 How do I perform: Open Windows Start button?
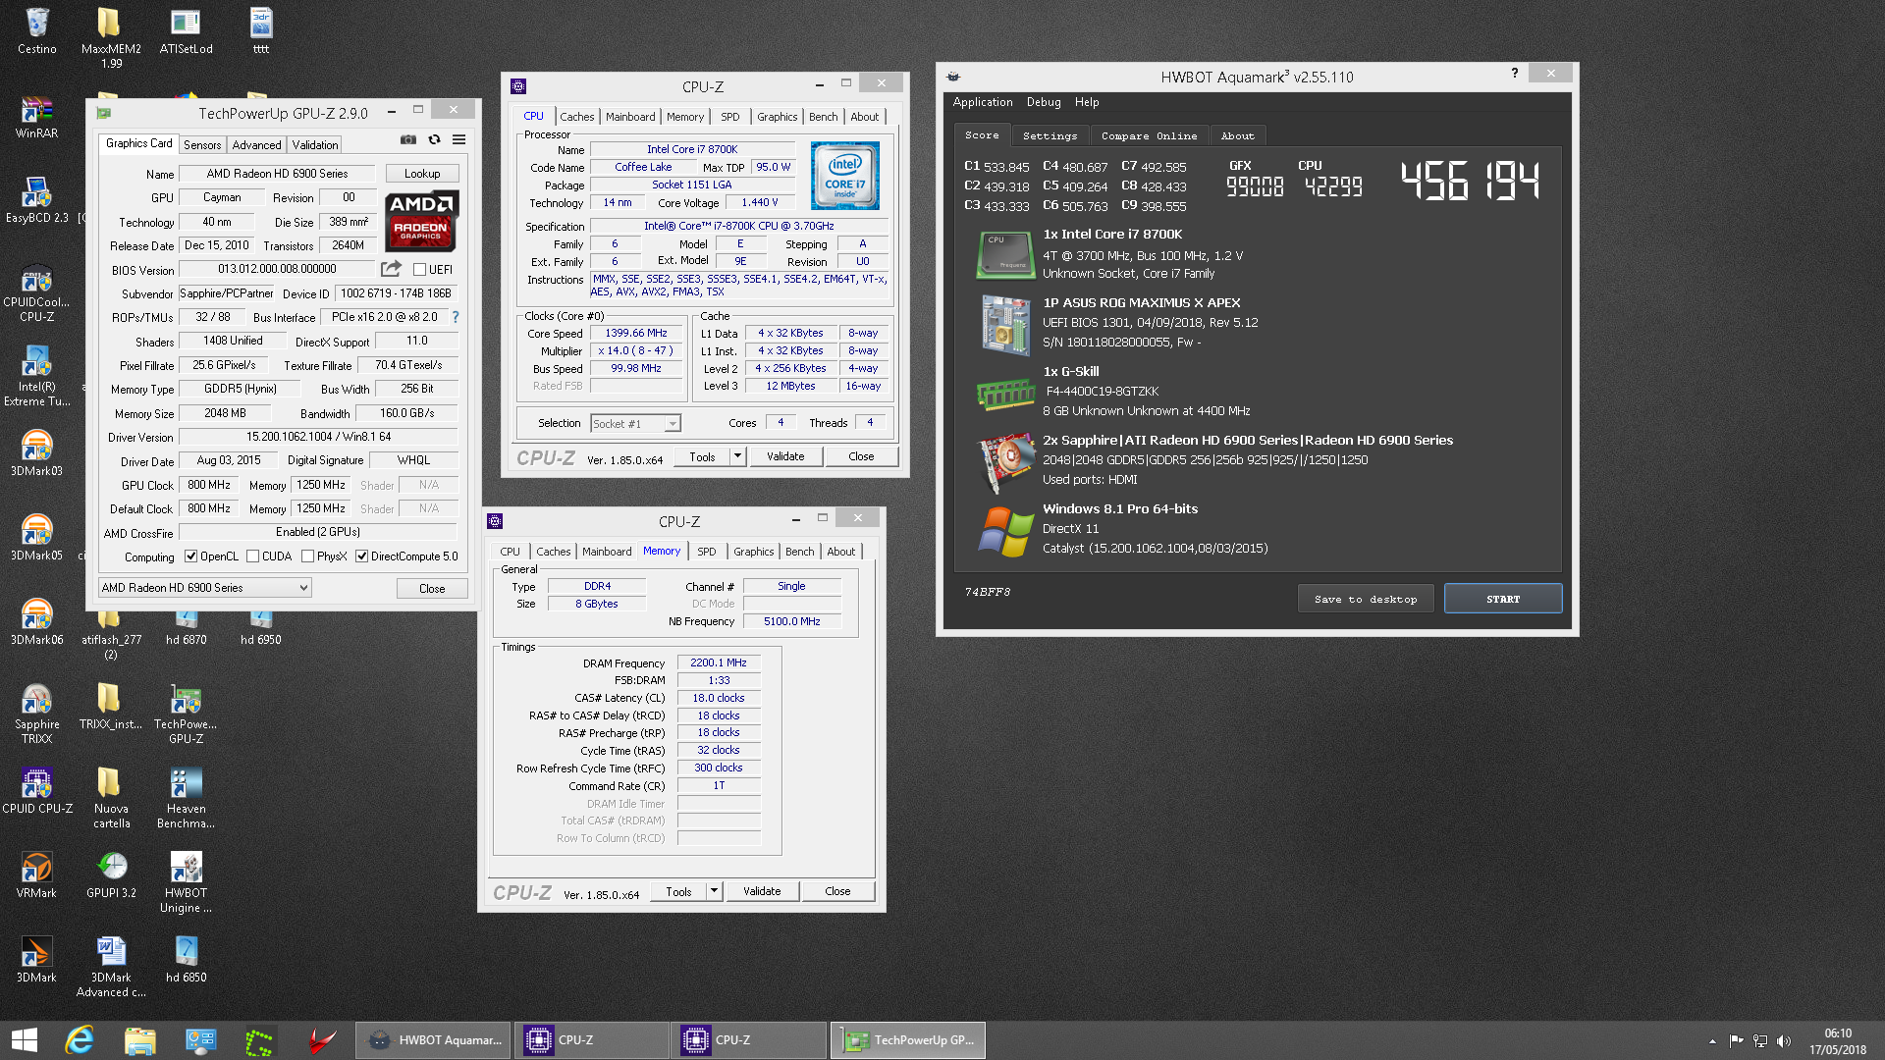click(x=25, y=1040)
